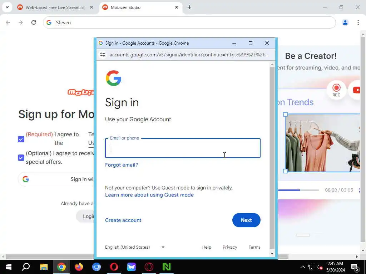
Task: Click the main page scrollbar up arrow
Action: [363, 34]
